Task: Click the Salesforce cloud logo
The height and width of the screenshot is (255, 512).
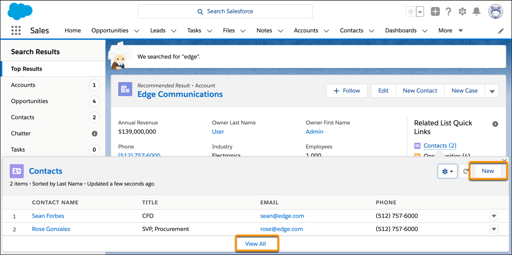Action: [x=20, y=11]
